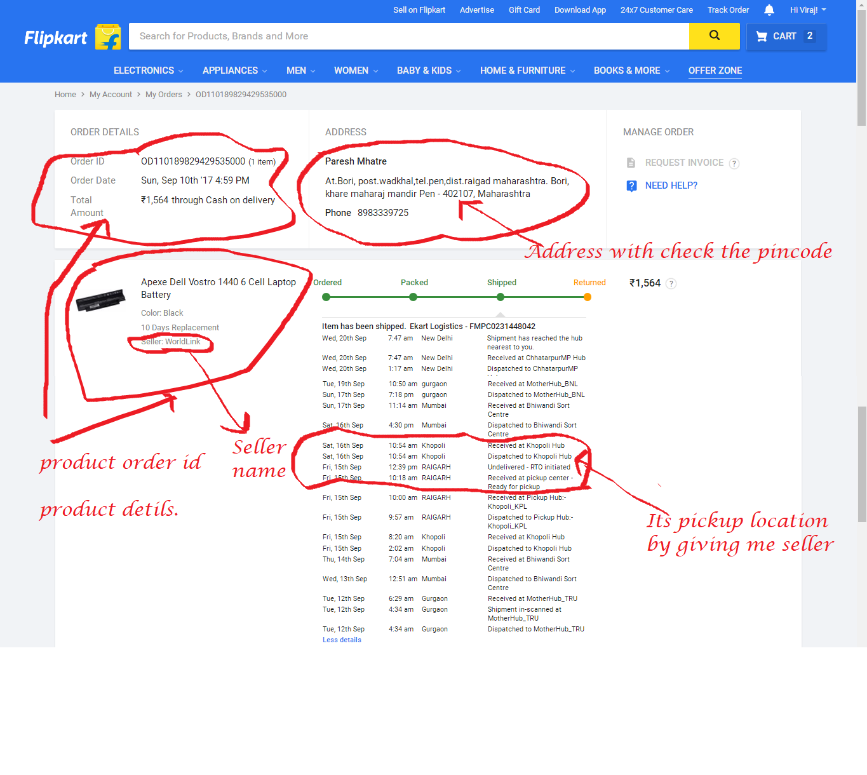
Task: Click the Less details link
Action: [x=342, y=640]
